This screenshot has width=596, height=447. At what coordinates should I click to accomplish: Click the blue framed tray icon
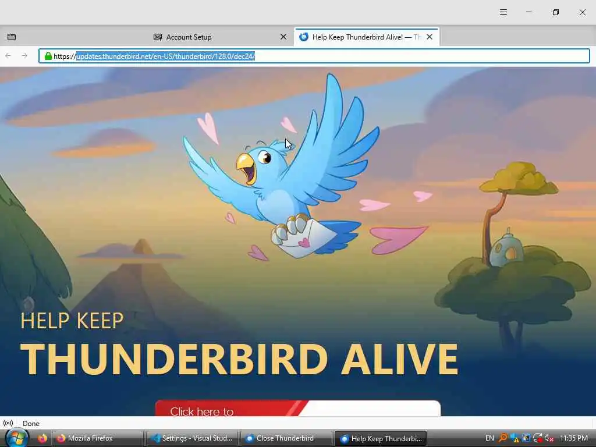[526, 438]
